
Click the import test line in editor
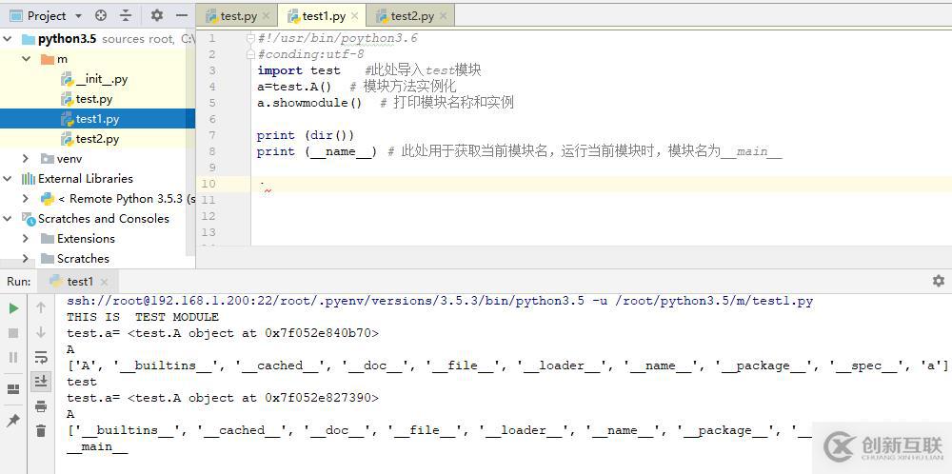(368, 70)
